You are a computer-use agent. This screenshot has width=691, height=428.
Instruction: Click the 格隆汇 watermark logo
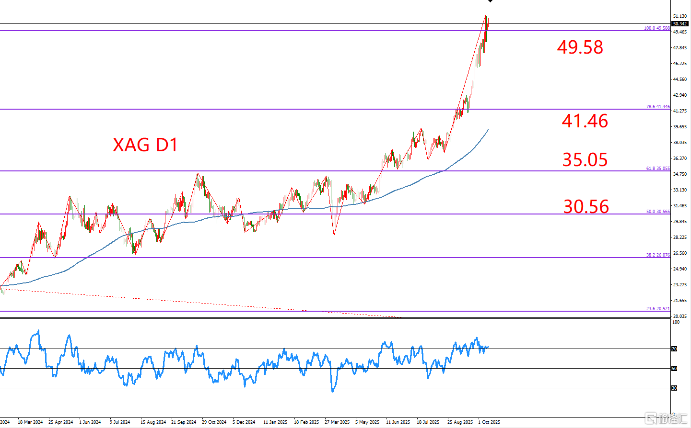click(667, 418)
